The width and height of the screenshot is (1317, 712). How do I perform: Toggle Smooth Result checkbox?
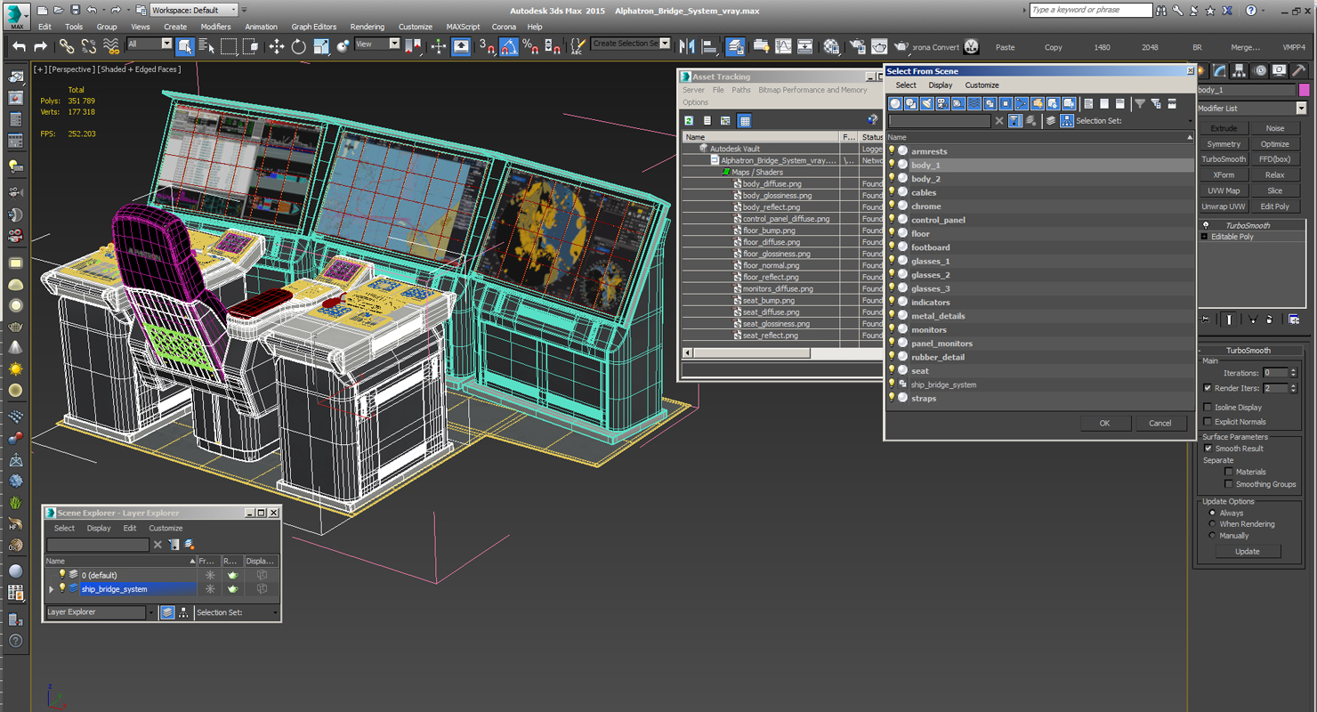tap(1208, 449)
